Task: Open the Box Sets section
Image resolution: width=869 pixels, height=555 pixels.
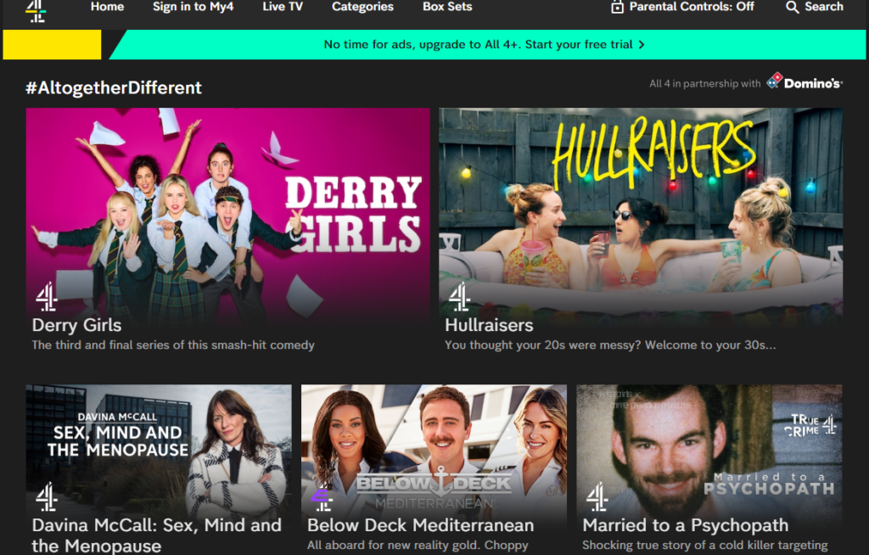Action: click(x=447, y=7)
